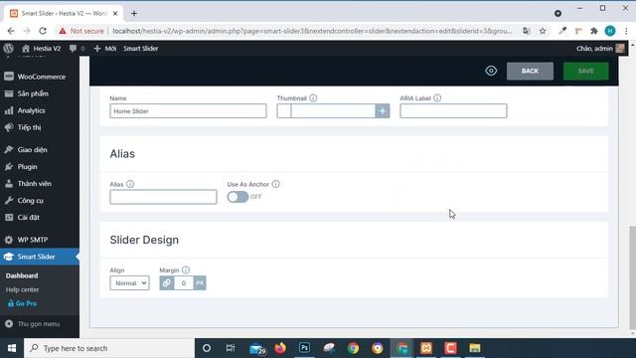Click the Thumbnail plus button
636x358 pixels.
[x=382, y=110]
